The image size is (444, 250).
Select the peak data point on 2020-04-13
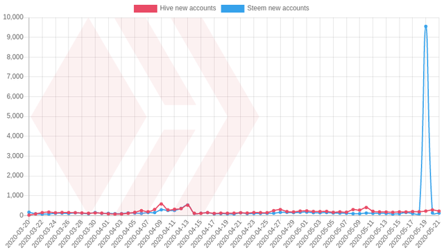coord(187,205)
